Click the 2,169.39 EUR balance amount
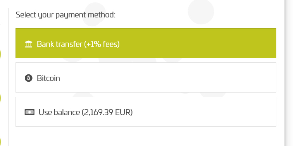The image size is (293, 146). (107, 112)
